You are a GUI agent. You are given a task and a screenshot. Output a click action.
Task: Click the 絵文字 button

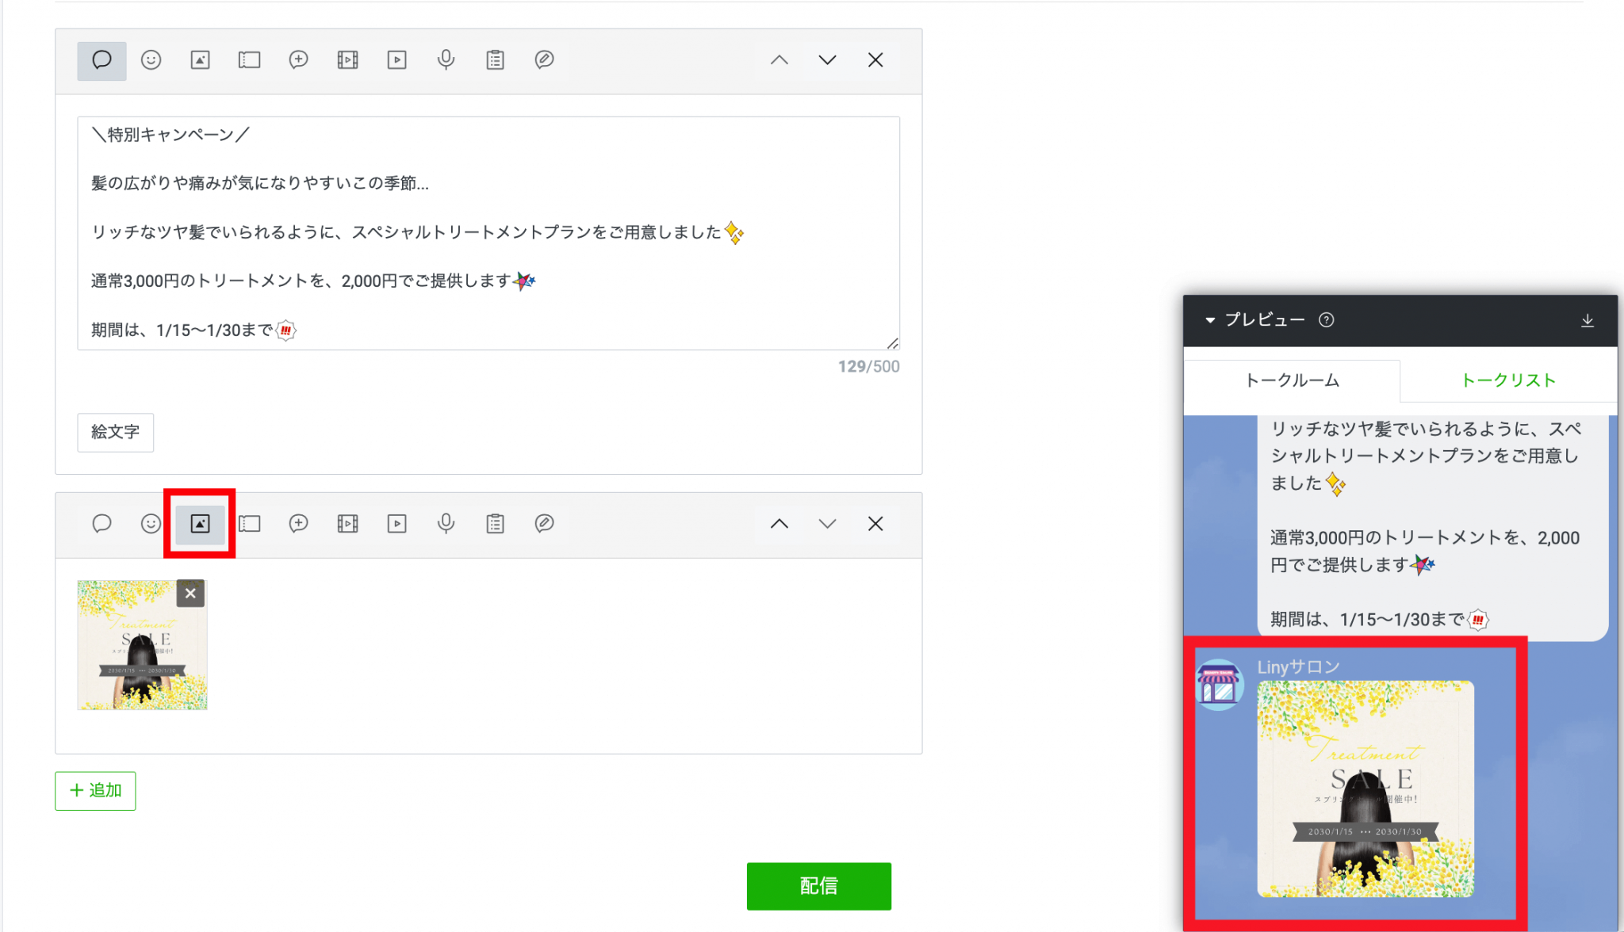tap(115, 433)
